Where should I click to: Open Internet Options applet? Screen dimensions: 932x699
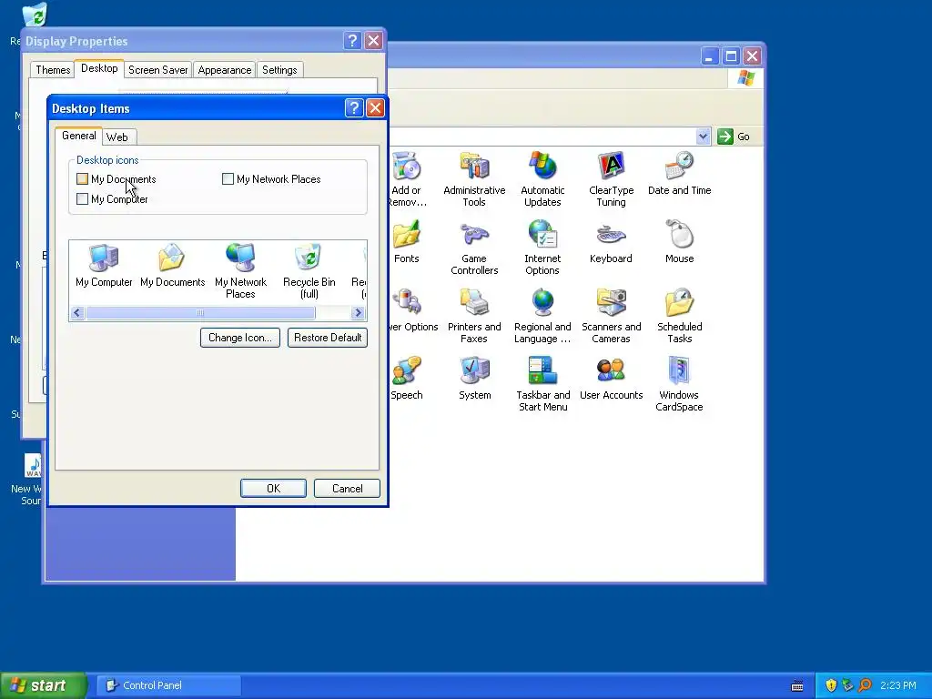point(542,248)
